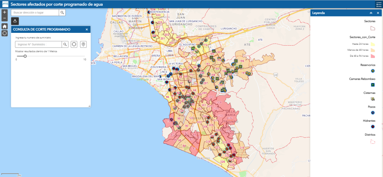The height and width of the screenshot is (177, 383).
Task: Close the Consulta de Corte Programado panel
Action: (87, 29)
